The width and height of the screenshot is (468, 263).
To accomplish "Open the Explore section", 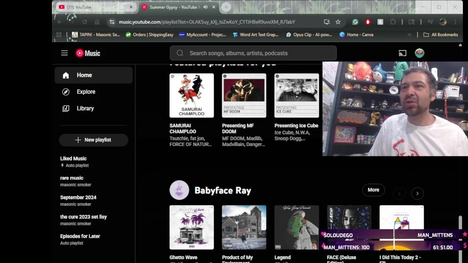I will click(x=94, y=92).
